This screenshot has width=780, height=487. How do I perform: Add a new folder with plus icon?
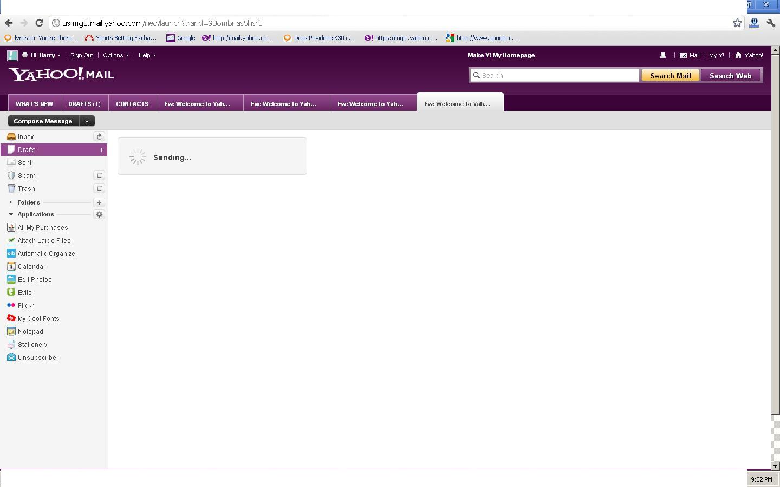[x=99, y=202]
